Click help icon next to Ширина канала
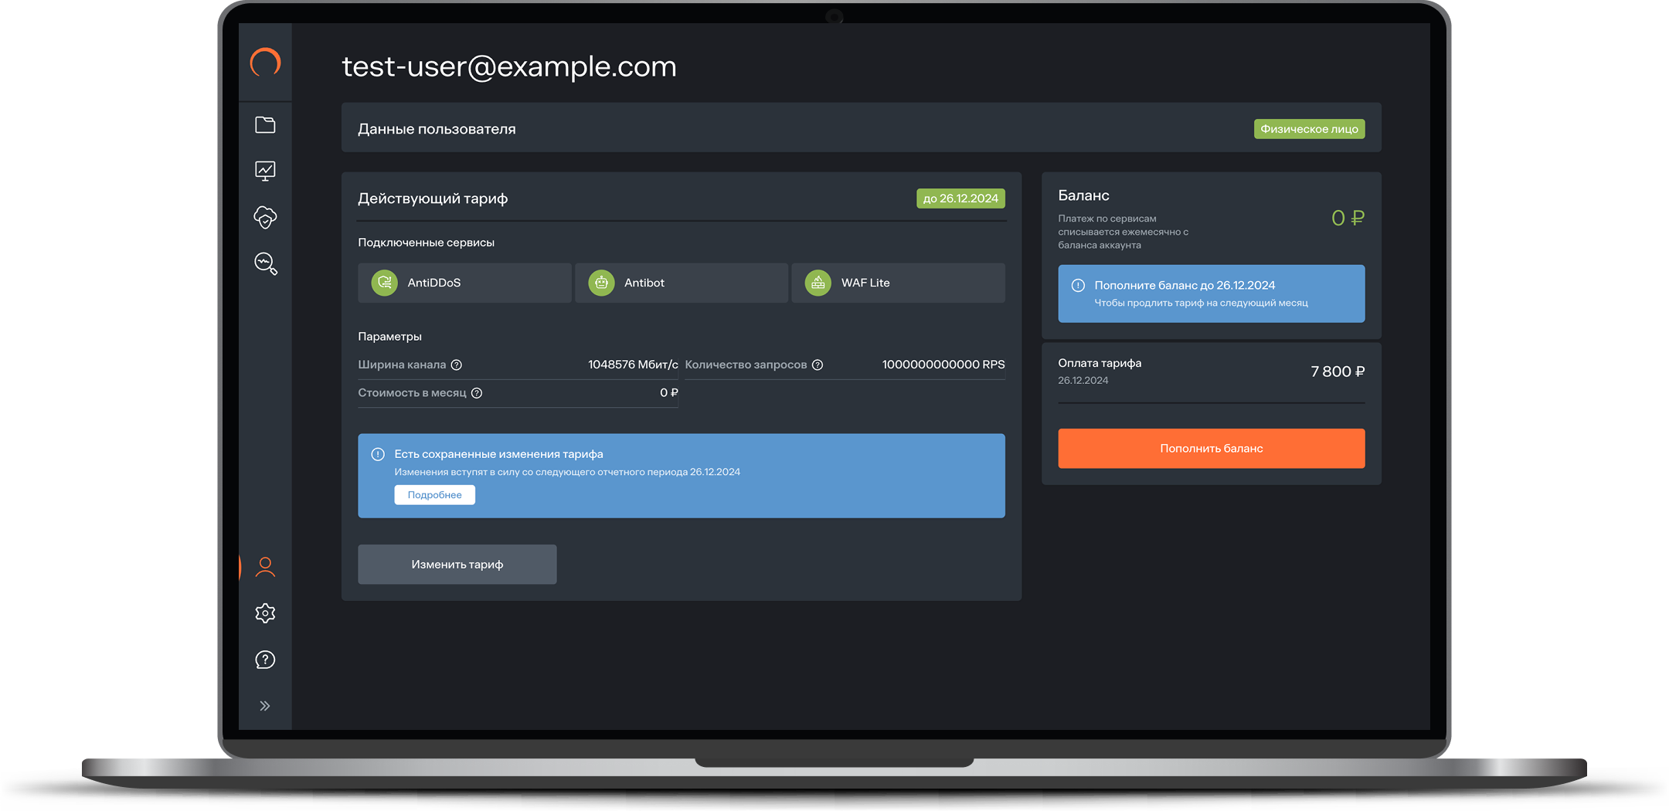Image resolution: width=1669 pixels, height=811 pixels. [x=457, y=365]
